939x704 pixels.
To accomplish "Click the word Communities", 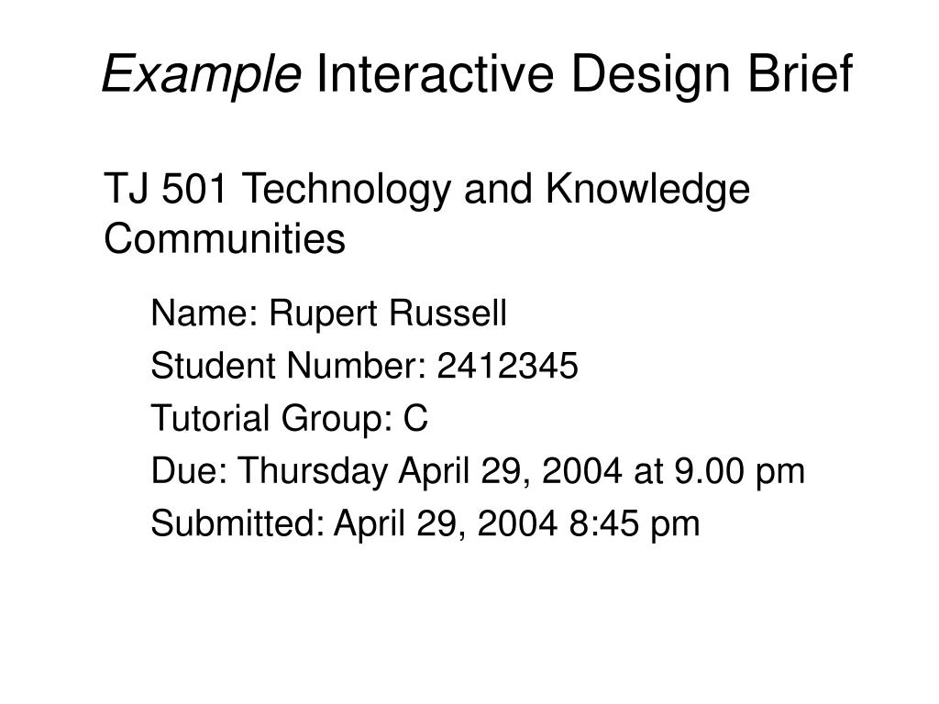I will click(225, 239).
